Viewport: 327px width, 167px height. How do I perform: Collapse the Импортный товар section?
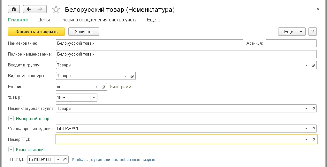pos(11,119)
